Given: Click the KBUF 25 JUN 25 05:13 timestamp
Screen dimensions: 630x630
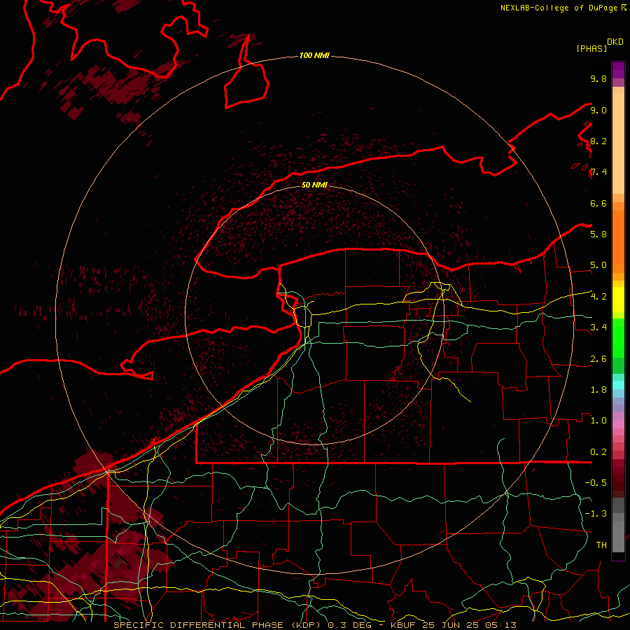Looking at the screenshot, I should tap(453, 625).
